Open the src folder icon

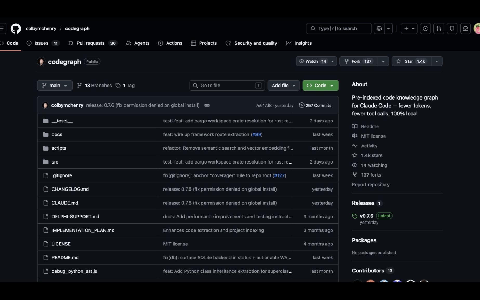tap(46, 162)
